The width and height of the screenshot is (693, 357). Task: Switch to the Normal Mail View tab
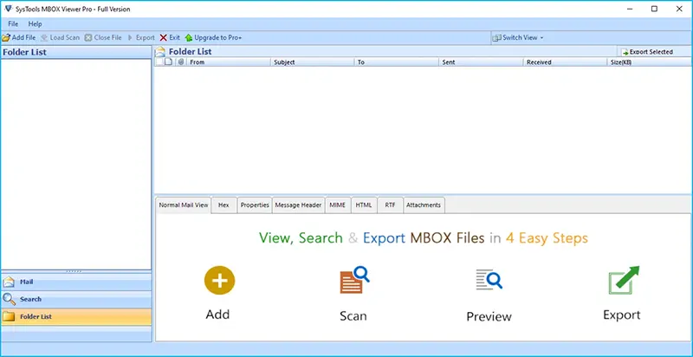point(184,205)
